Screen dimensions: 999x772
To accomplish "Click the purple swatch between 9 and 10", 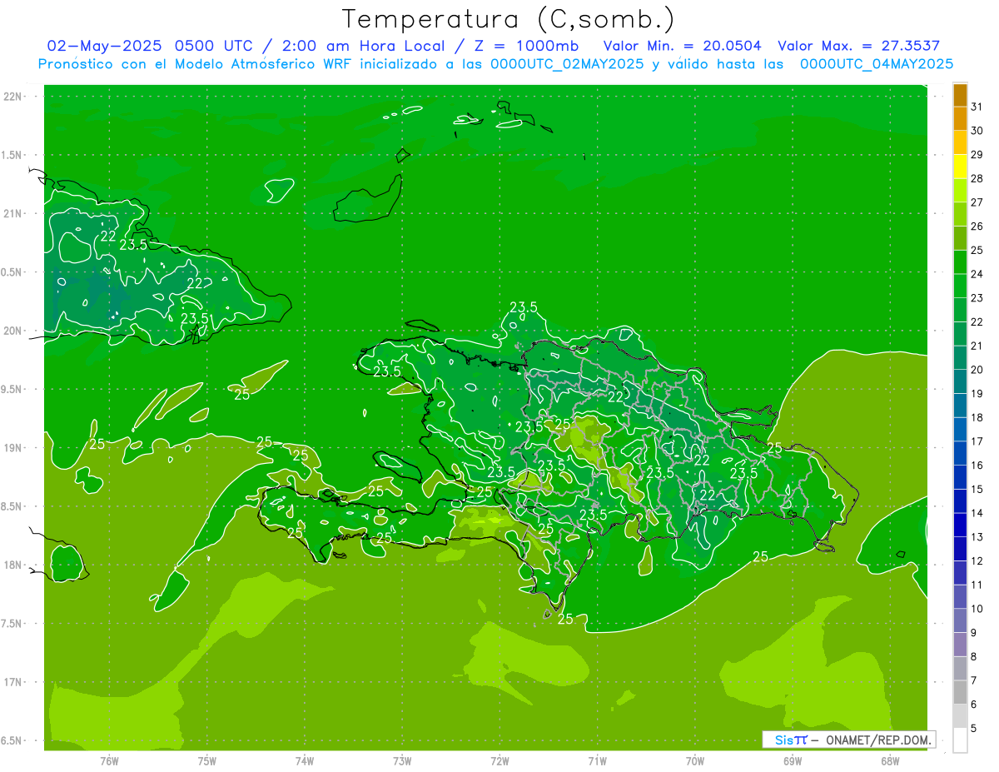I will click(x=960, y=621).
